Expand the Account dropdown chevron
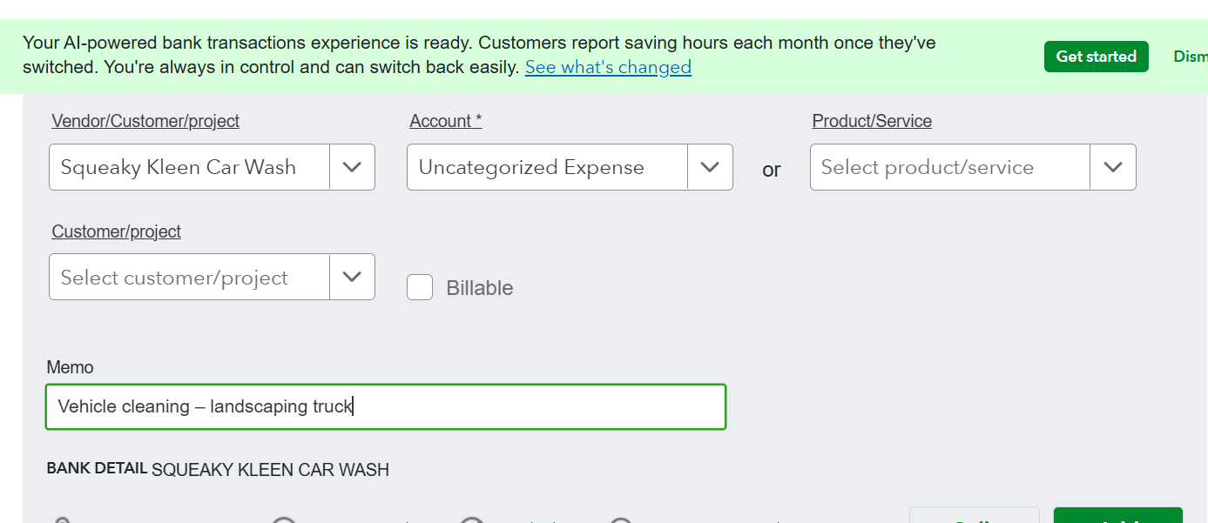The image size is (1208, 523). point(710,167)
